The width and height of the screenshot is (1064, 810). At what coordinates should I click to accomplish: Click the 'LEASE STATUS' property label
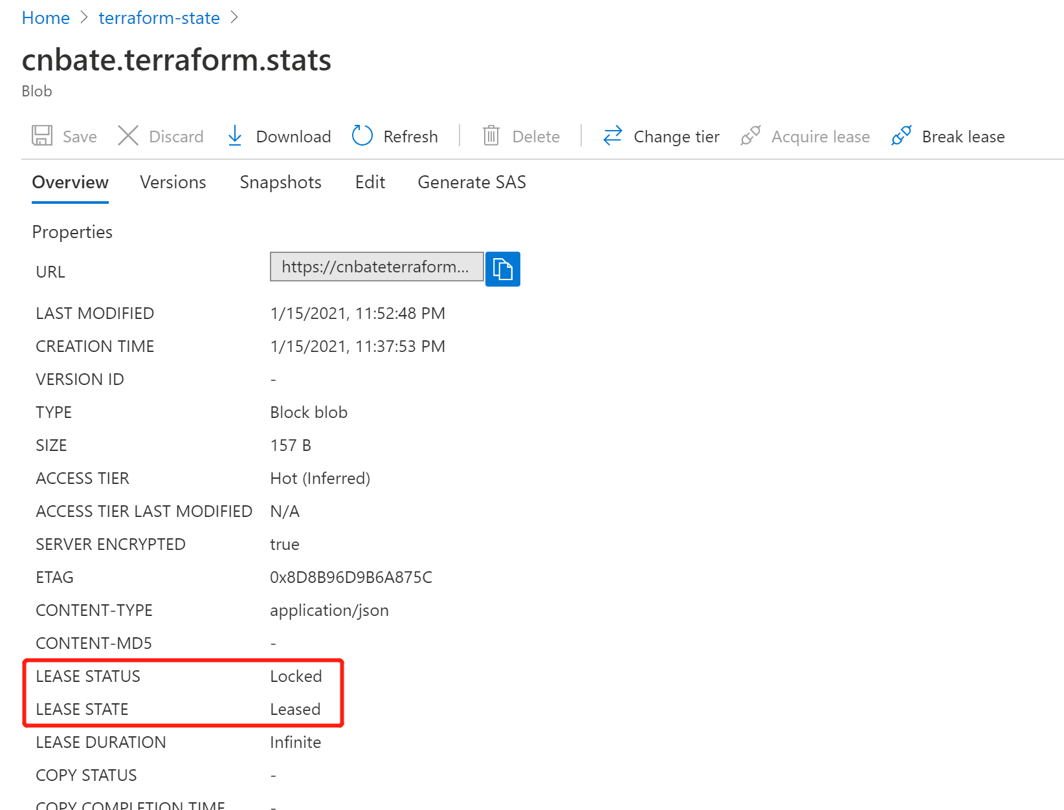tap(88, 676)
